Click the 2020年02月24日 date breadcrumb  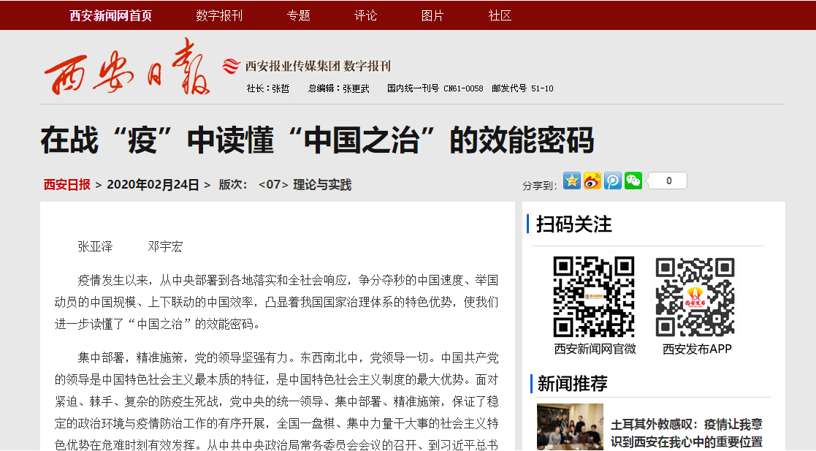[153, 185]
